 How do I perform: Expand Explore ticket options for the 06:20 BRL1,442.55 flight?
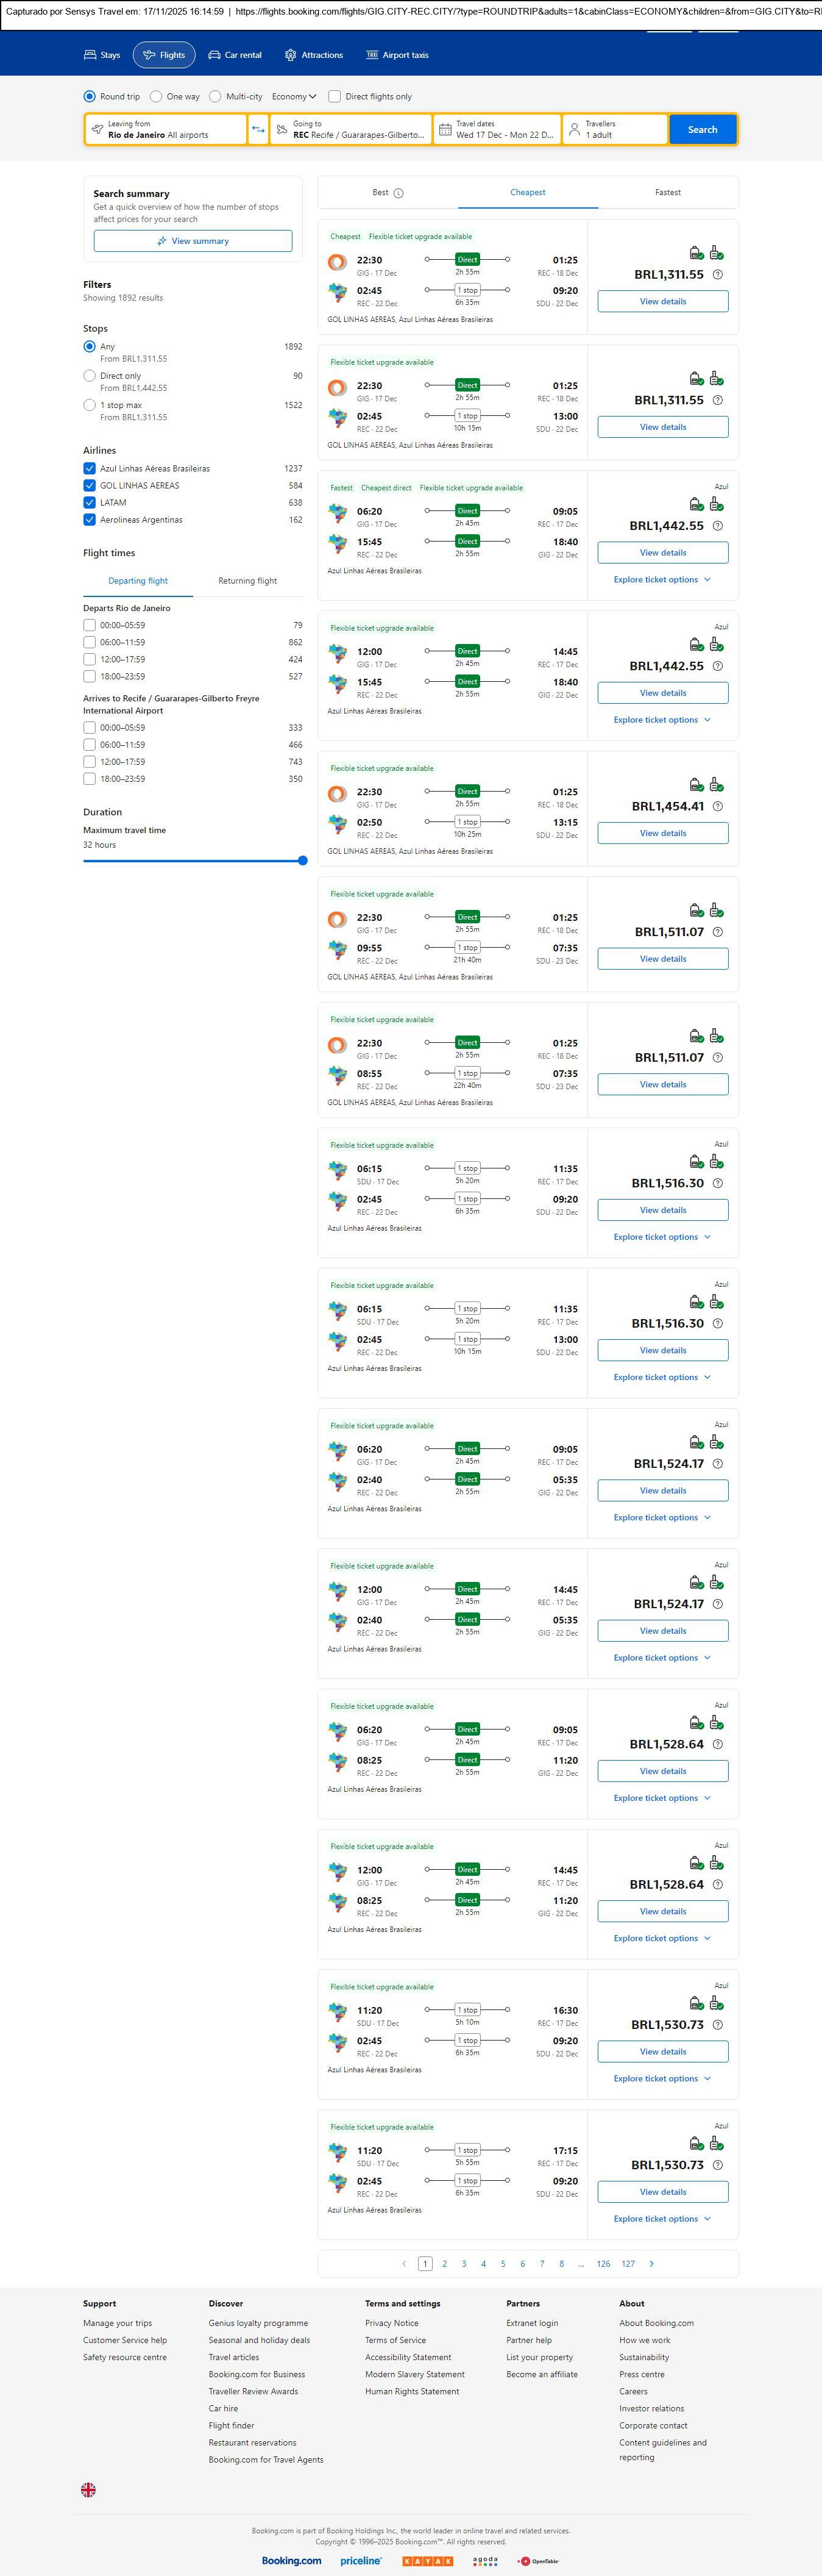click(x=662, y=580)
